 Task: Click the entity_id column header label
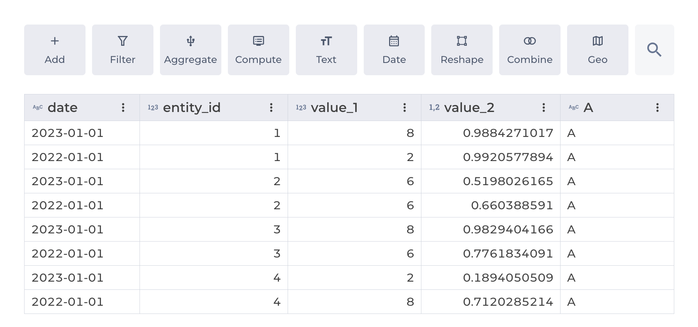191,108
